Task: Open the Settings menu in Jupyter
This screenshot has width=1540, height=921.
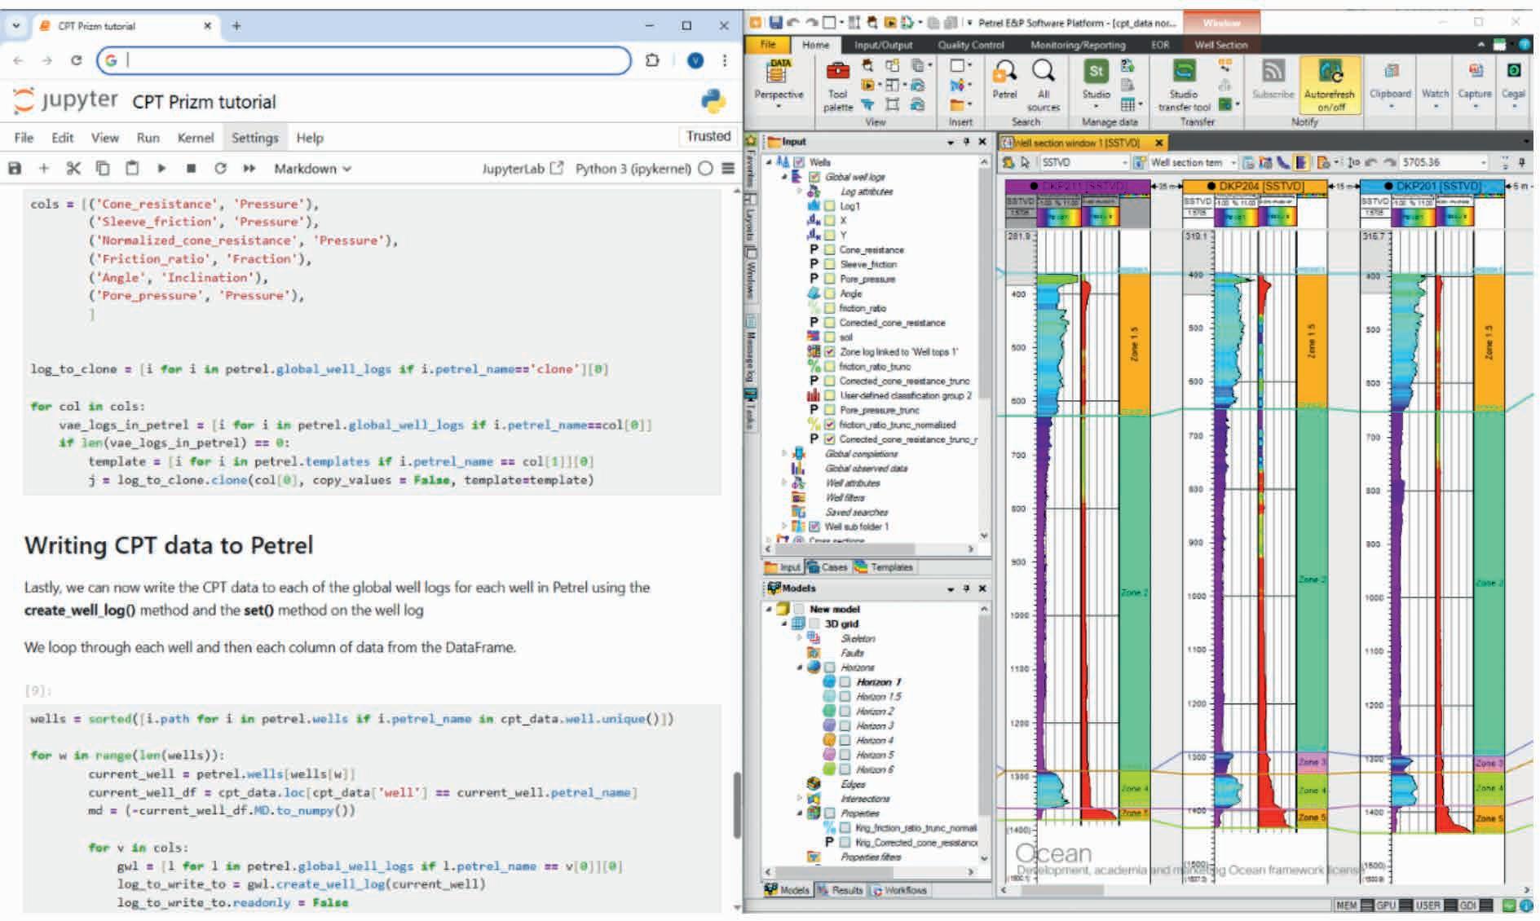Action: coord(255,138)
